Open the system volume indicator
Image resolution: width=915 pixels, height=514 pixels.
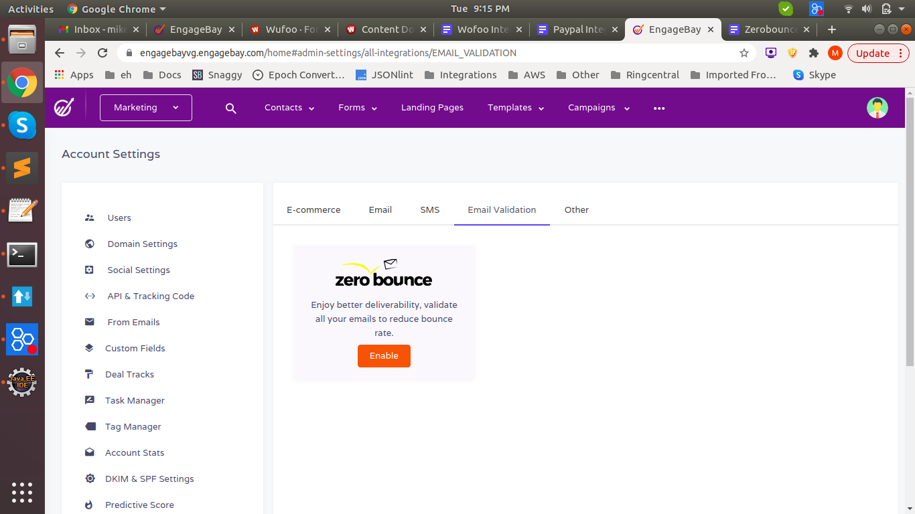[x=867, y=9]
